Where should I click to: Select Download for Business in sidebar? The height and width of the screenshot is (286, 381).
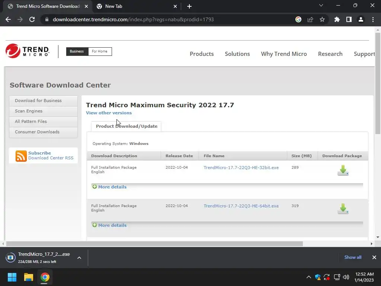click(x=43, y=101)
